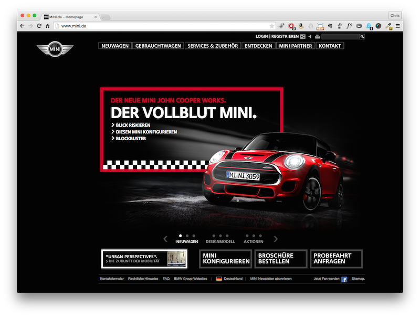Click the Amazon extension icon
The image size is (420, 317).
301,26
